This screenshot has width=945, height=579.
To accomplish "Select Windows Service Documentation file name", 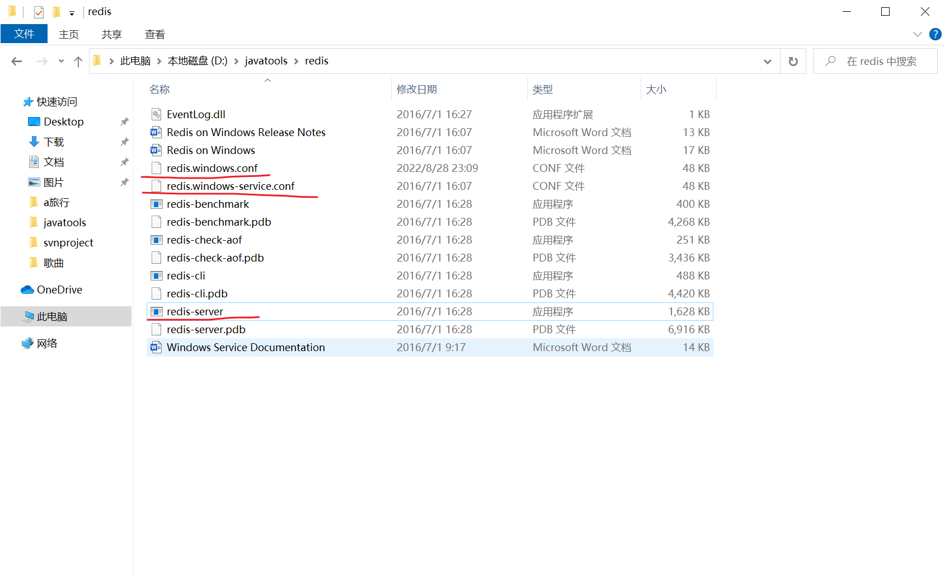I will click(246, 347).
